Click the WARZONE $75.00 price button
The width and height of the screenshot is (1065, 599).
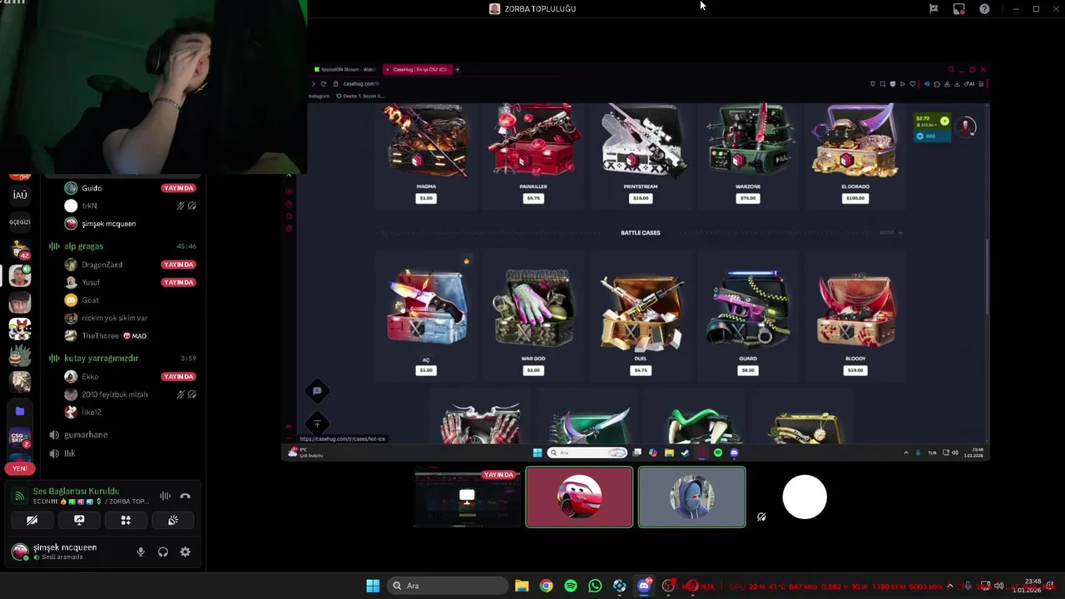coord(748,198)
